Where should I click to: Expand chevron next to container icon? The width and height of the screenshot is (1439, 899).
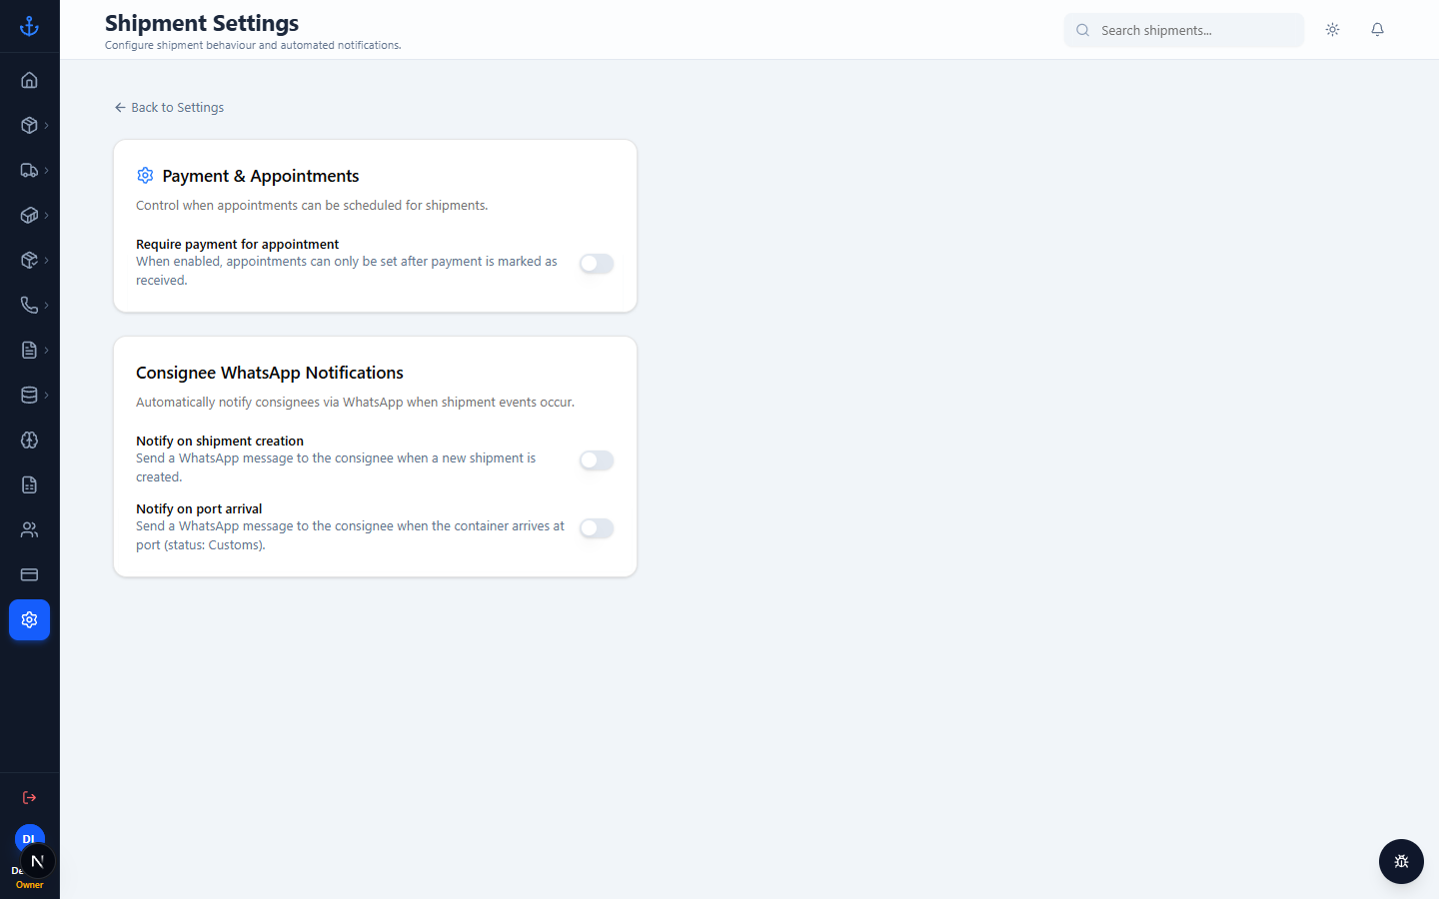point(46,215)
